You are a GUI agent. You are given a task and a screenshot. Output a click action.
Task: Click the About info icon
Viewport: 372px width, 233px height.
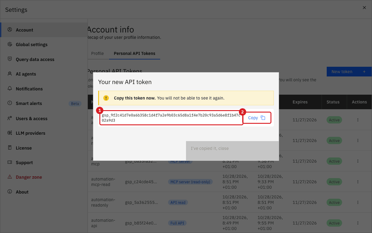[x=10, y=192]
